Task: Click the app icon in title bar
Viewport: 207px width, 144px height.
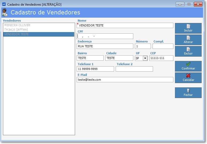Action: coord(4,4)
